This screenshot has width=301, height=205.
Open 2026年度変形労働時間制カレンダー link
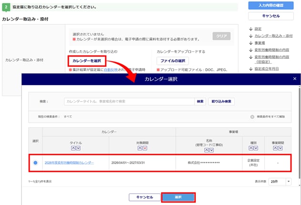click(69, 163)
